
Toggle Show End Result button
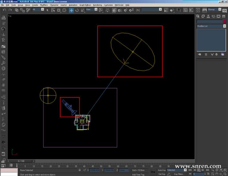coord(206,54)
